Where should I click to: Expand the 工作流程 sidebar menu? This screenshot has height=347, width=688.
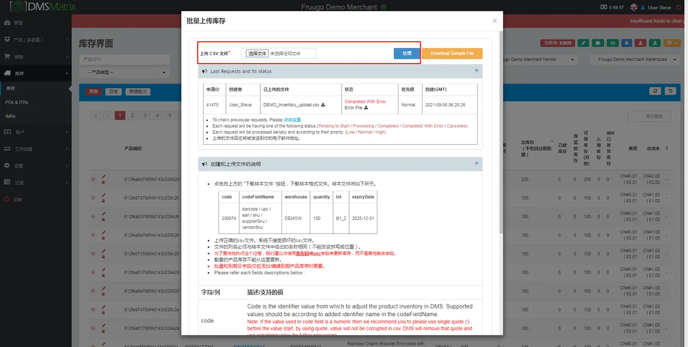pos(36,149)
